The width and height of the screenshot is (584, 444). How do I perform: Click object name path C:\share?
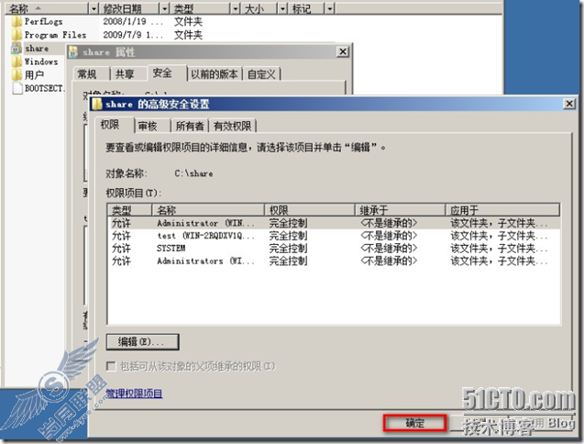pos(193,173)
